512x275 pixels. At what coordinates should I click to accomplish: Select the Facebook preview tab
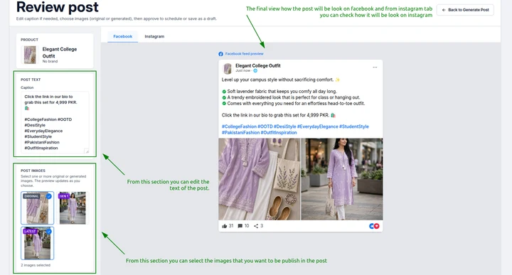click(x=123, y=36)
